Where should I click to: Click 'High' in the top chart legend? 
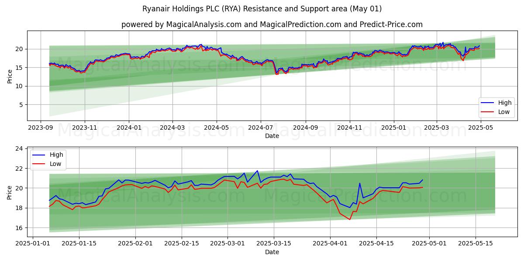coord(505,103)
